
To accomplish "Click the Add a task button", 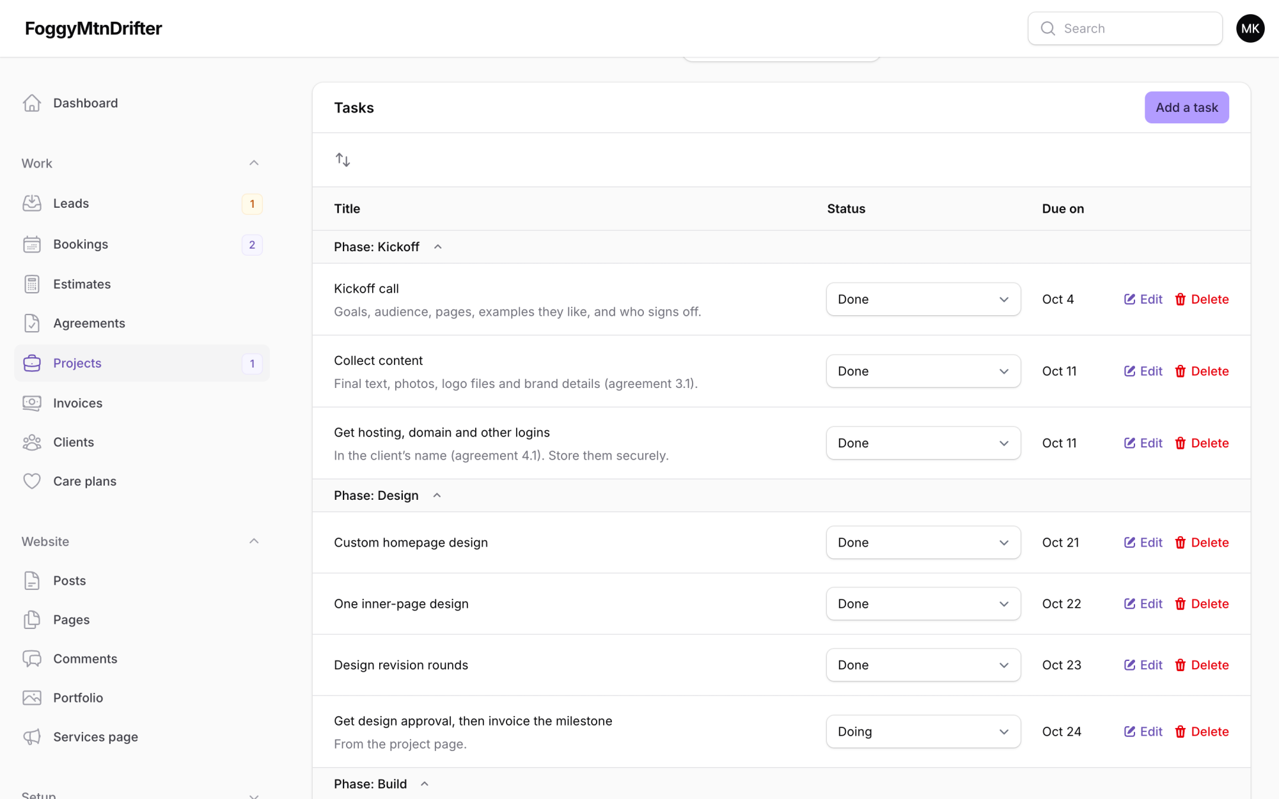I will [x=1186, y=107].
